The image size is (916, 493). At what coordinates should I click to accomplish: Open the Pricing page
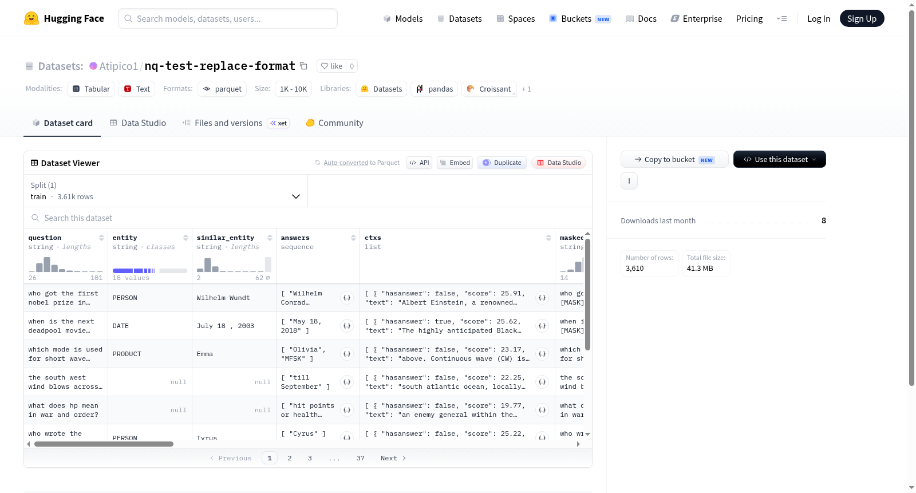click(x=749, y=18)
